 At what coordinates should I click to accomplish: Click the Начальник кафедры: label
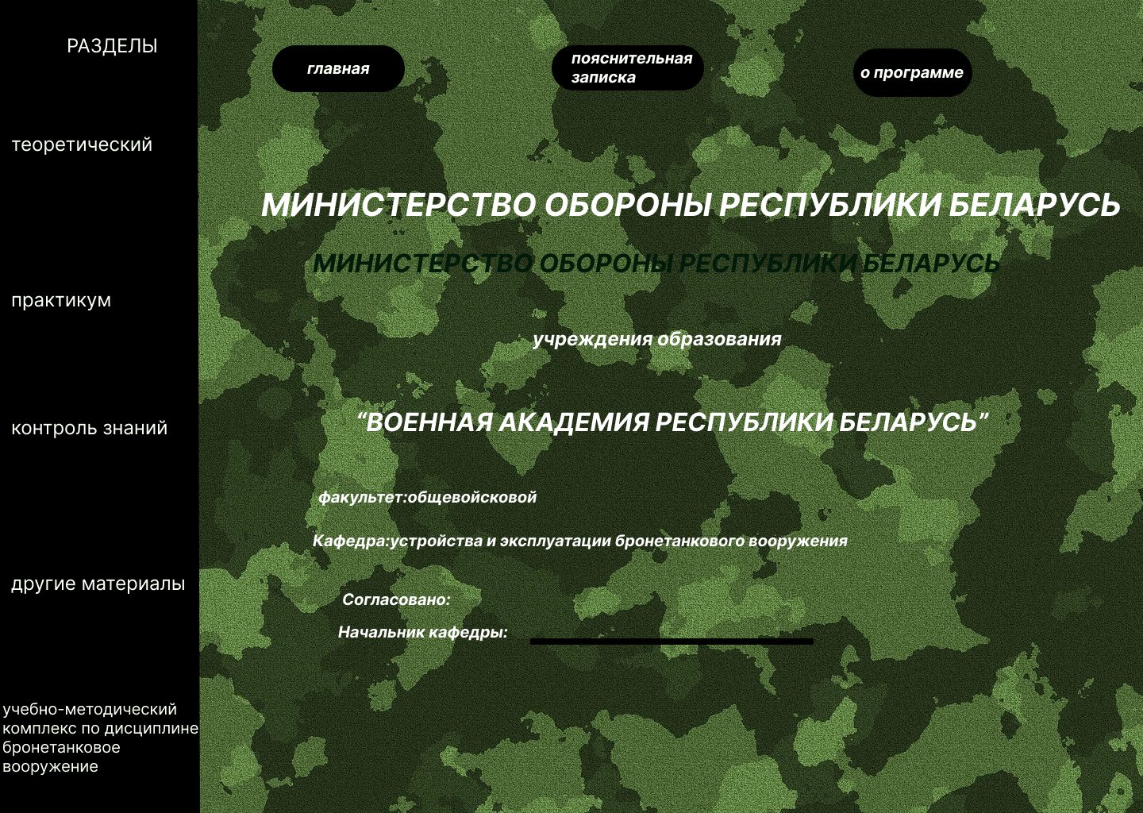tap(423, 632)
